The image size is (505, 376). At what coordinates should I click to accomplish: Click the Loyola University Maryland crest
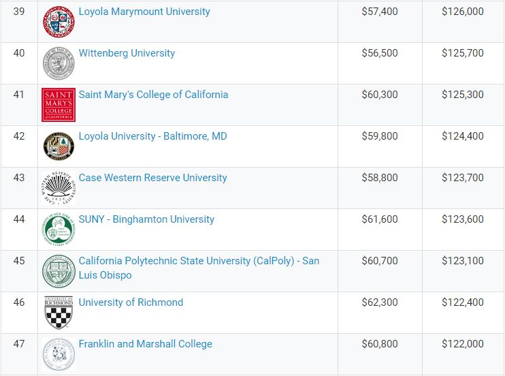click(x=59, y=146)
